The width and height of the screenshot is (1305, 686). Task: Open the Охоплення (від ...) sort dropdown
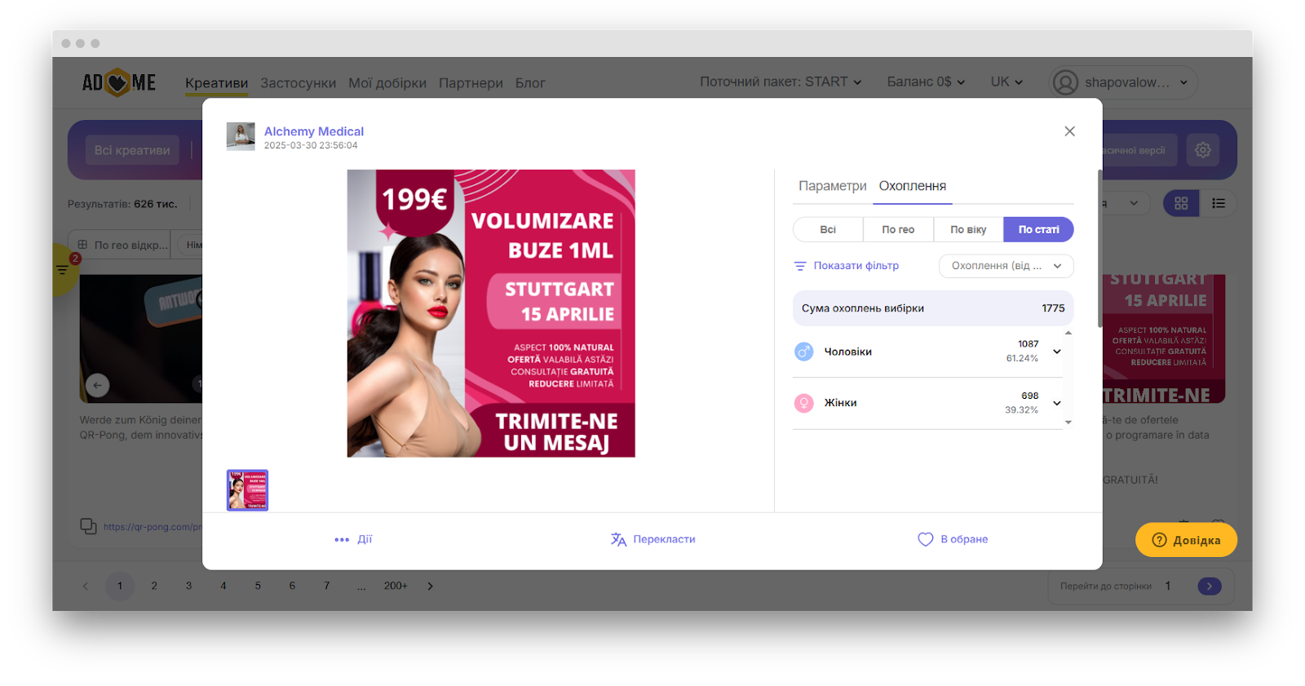[x=1006, y=266]
